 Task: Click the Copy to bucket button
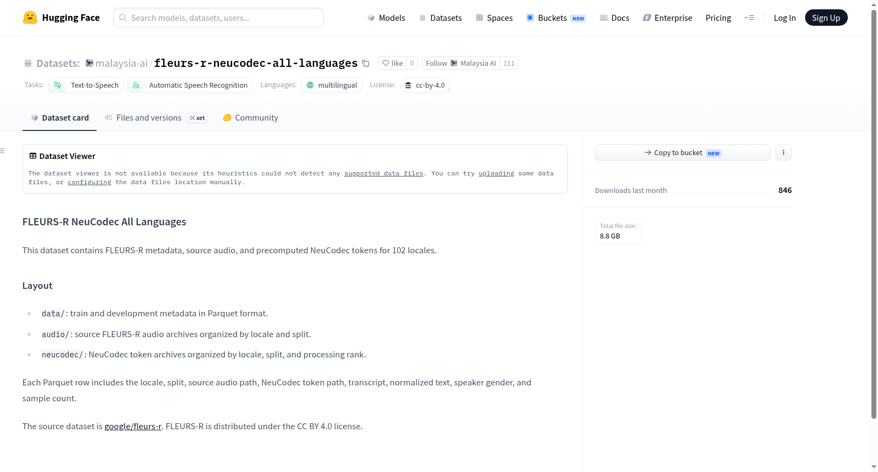(x=683, y=152)
